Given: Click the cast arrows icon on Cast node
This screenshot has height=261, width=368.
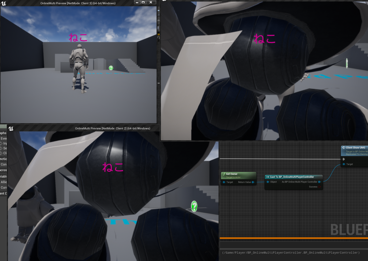Looking at the screenshot, I should (268, 177).
